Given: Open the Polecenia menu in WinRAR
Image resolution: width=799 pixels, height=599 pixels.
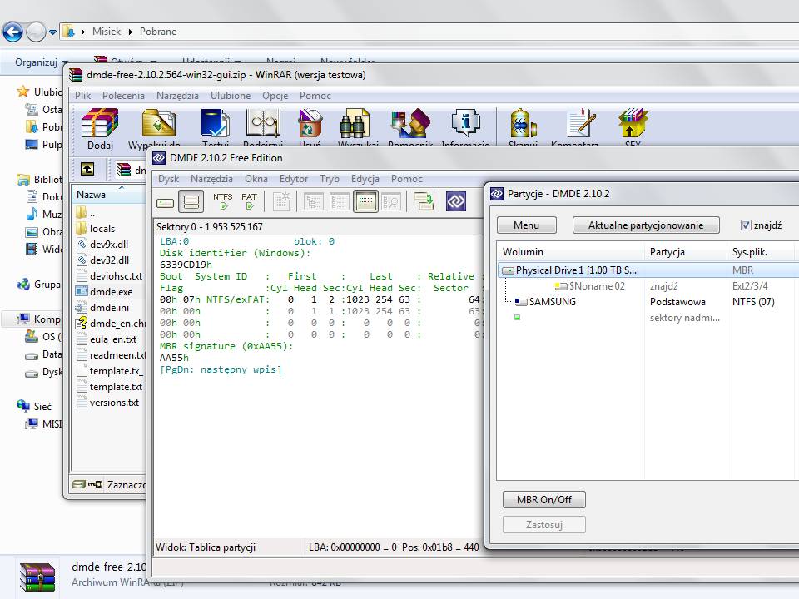Looking at the screenshot, I should 123,96.
